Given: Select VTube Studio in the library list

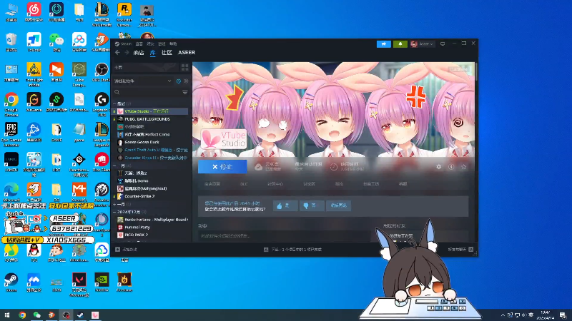Looking at the screenshot, I should [x=150, y=111].
